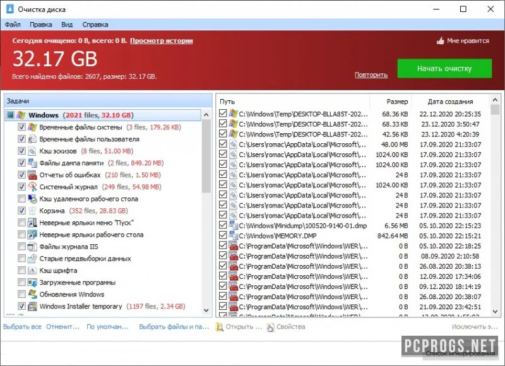The width and height of the screenshot is (505, 366).
Task: Click the Исключить э… link
Action: coord(475,327)
